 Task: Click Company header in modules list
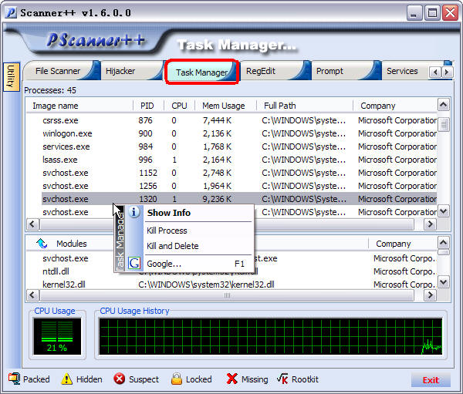[403, 244]
